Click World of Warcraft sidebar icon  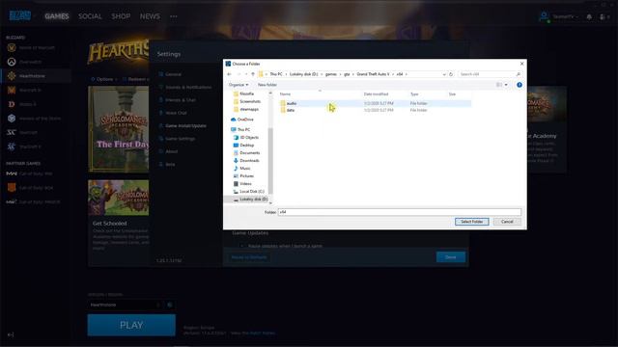[12, 47]
